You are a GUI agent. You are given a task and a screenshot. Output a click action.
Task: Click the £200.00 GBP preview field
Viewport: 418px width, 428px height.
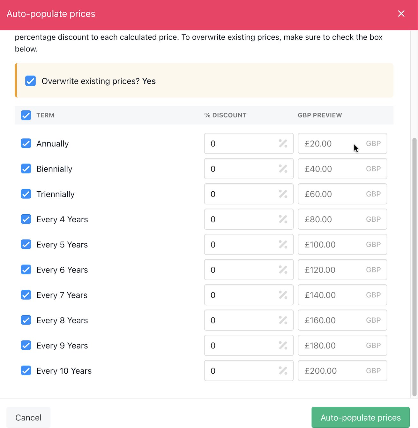(x=342, y=371)
